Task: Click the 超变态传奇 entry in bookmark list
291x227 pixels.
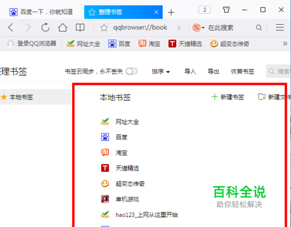Action: (x=130, y=183)
